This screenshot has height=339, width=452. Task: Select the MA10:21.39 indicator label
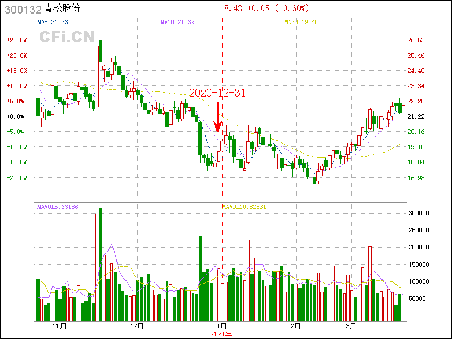tap(177, 22)
